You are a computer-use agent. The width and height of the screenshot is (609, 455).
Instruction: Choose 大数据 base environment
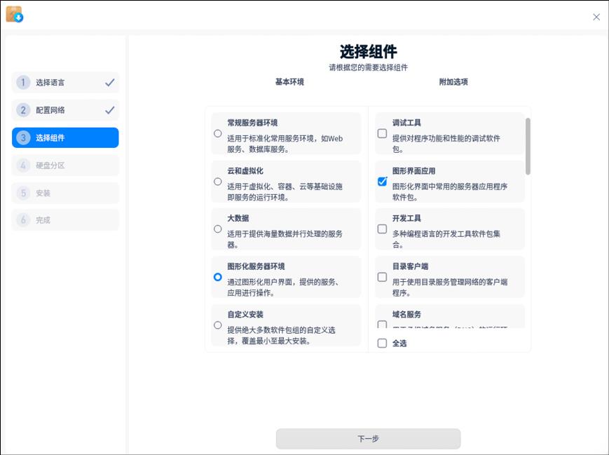point(218,229)
